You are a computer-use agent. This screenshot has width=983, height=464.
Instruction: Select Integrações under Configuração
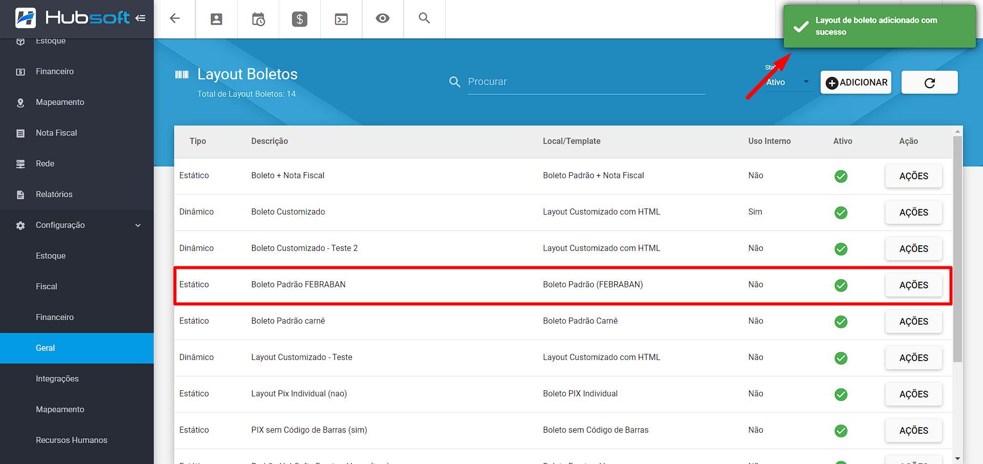click(77, 379)
